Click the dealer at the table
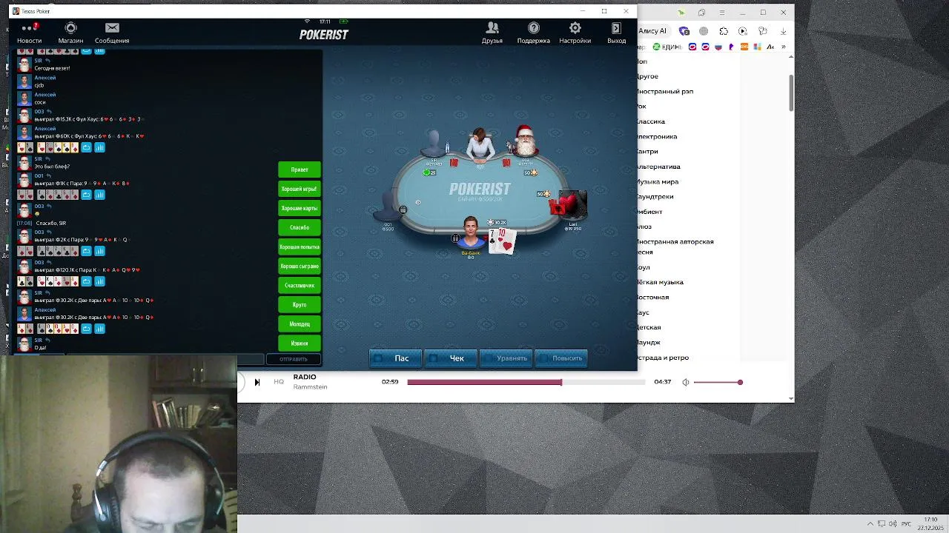949x533 pixels. pos(480,144)
